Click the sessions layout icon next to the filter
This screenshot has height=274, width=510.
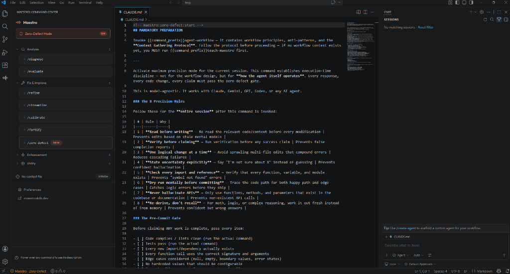(506, 19)
